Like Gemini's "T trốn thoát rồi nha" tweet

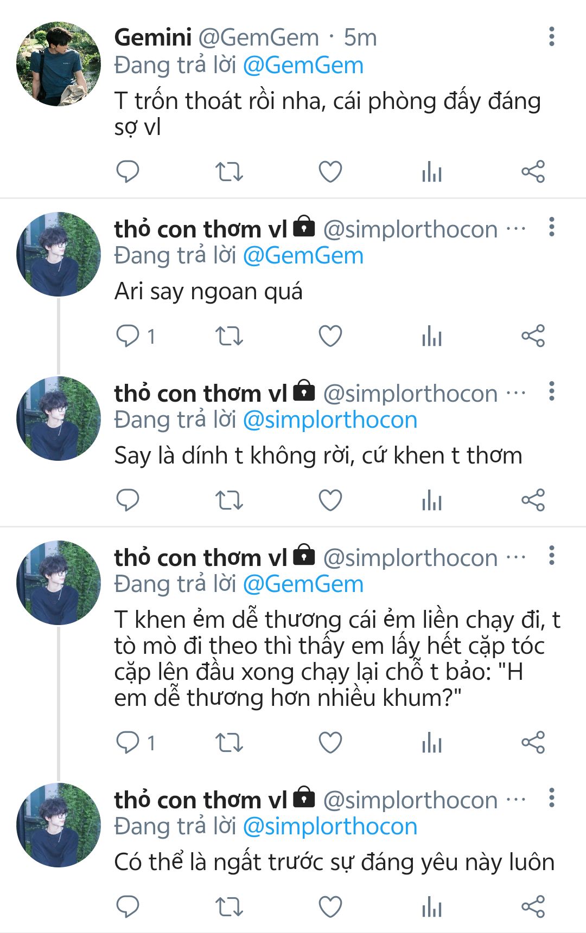pos(330,172)
